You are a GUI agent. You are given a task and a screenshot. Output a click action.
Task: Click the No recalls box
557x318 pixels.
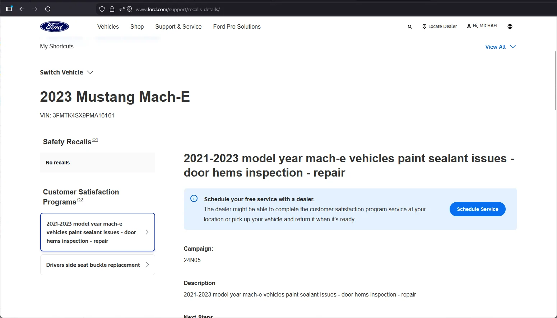tap(98, 163)
